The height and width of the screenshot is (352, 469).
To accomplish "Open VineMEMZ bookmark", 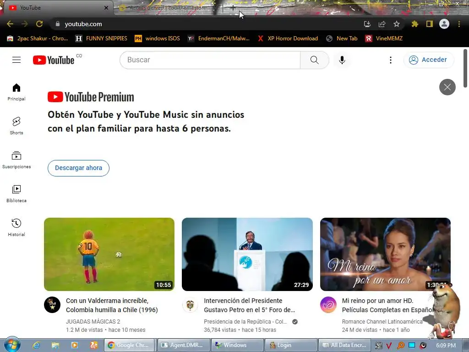I will (384, 38).
